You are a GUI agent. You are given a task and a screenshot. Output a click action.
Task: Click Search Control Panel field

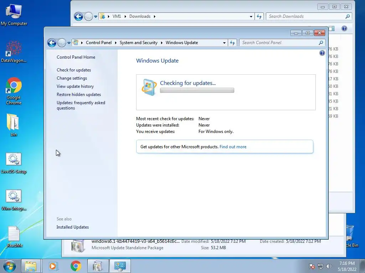(x=279, y=43)
